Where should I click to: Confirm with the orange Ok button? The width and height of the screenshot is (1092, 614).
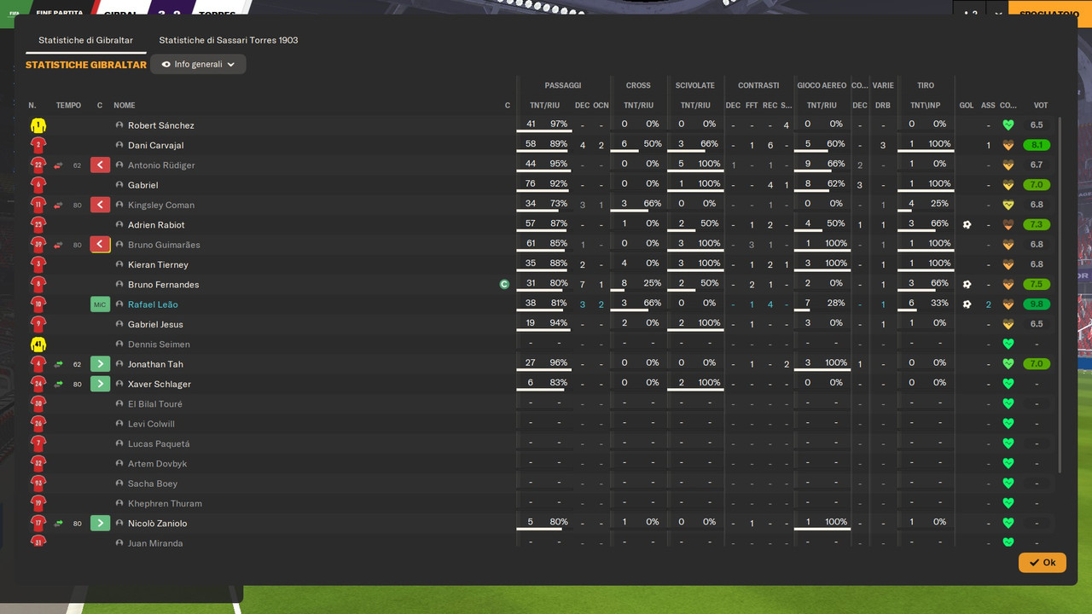click(x=1042, y=563)
